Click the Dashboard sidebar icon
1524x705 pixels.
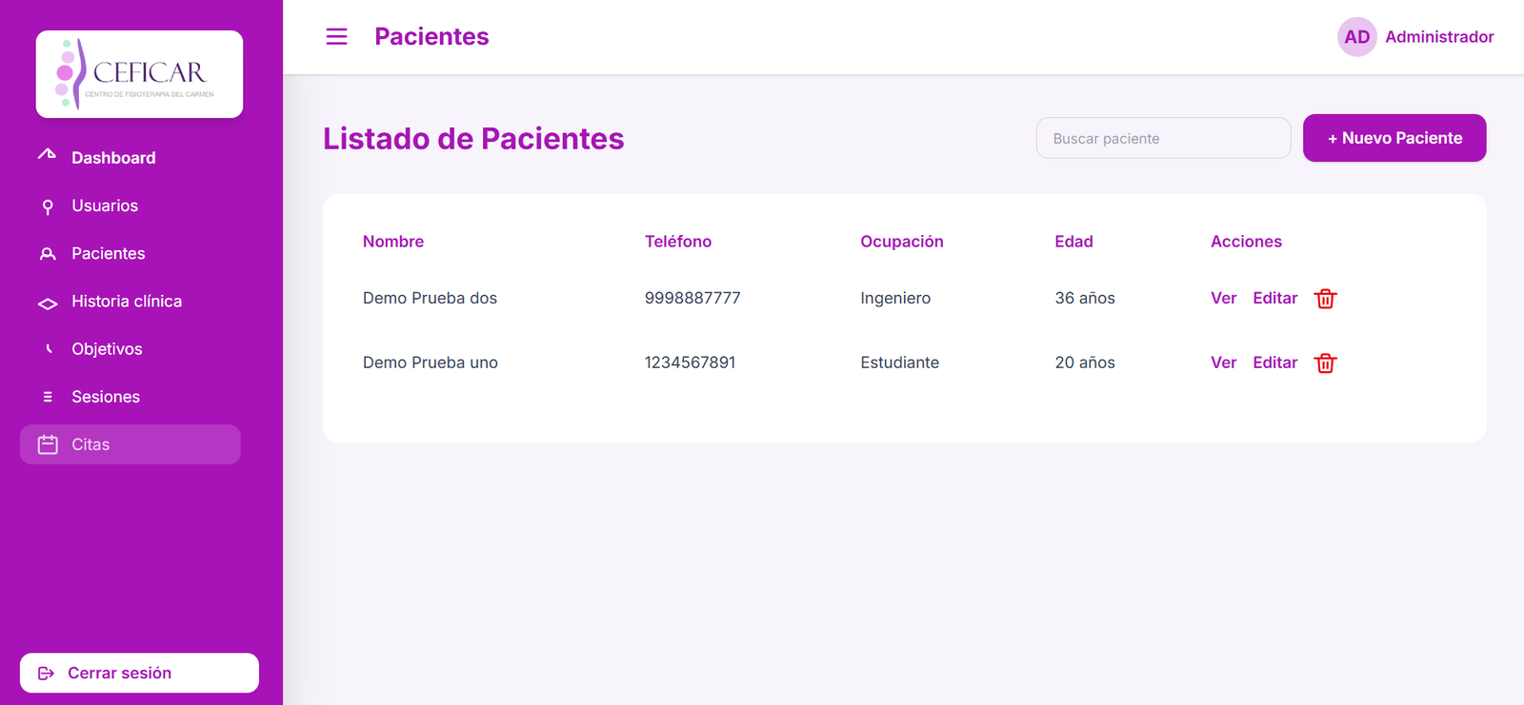(47, 155)
